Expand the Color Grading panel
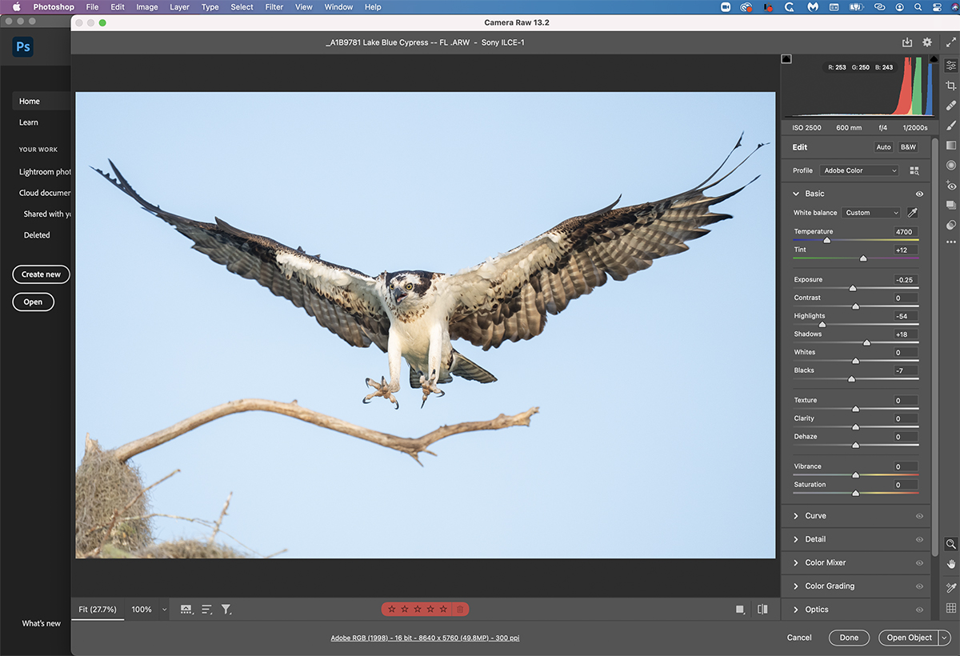 tap(796, 586)
